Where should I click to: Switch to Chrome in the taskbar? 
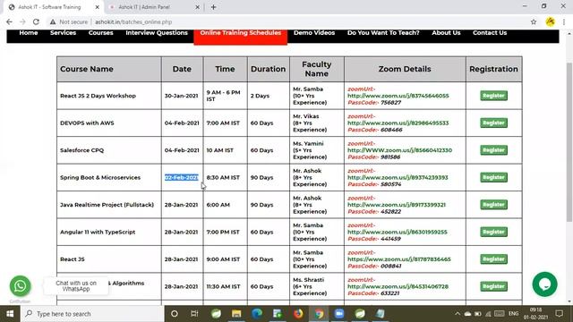(319, 314)
